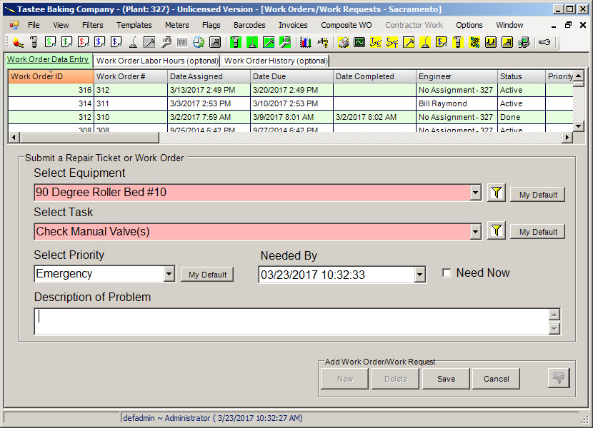593x428 pixels.
Task: Expand the Select Task dropdown
Action: (x=475, y=232)
